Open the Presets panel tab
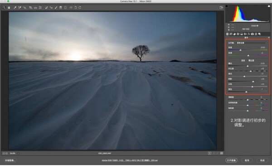 pos(256,34)
